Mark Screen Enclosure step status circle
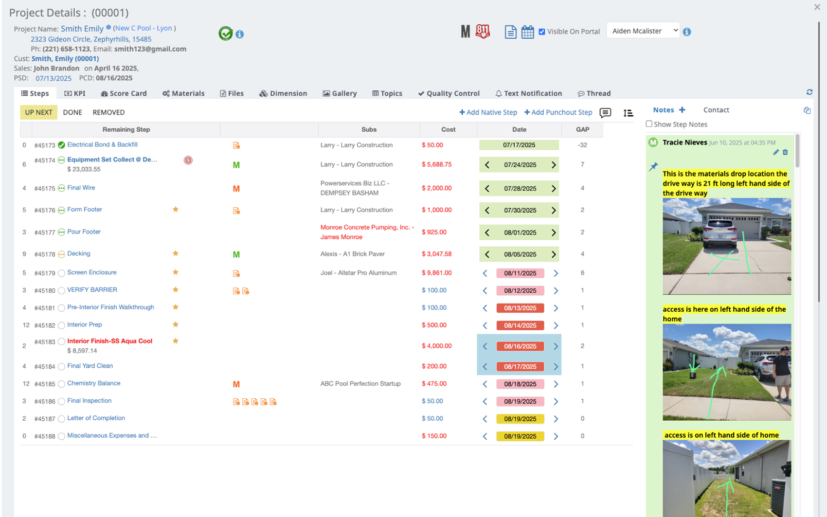 tap(61, 273)
